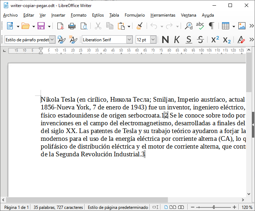This screenshot has width=255, height=211.
Task: Toggle underline with the S button
Action: click(x=189, y=40)
